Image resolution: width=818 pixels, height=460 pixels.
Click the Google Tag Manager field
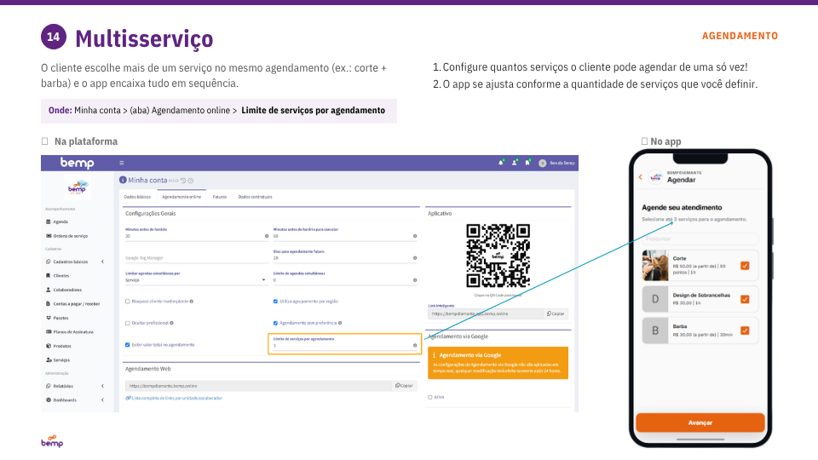click(x=196, y=258)
